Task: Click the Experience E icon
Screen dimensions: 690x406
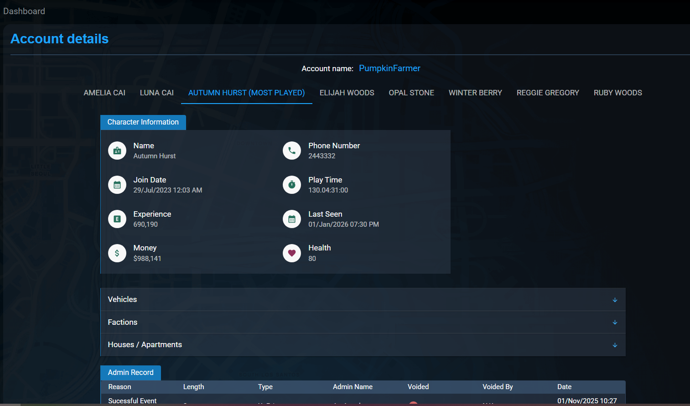Action: tap(117, 219)
